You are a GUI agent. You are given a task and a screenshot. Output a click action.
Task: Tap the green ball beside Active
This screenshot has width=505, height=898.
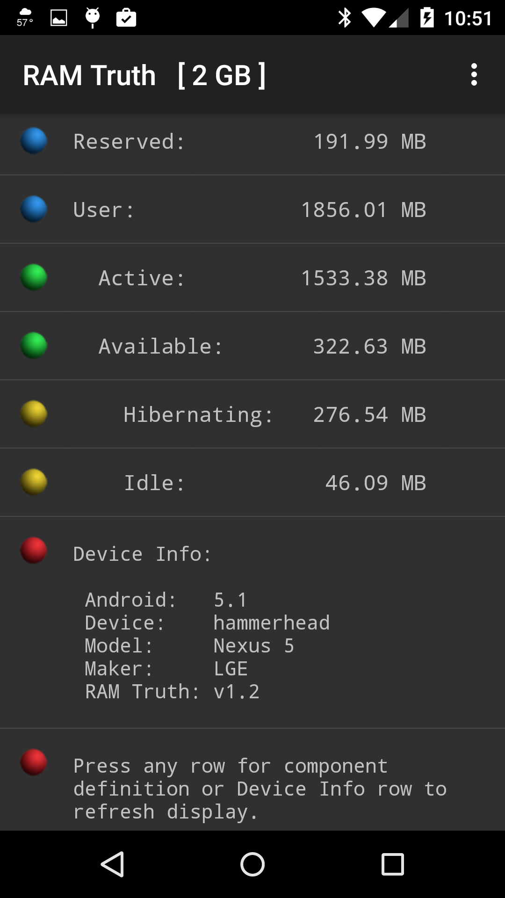pos(34,277)
